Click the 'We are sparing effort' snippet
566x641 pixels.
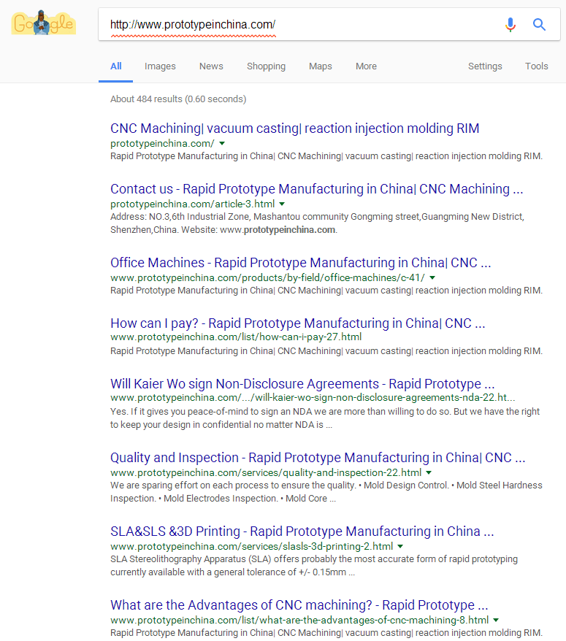click(x=326, y=492)
